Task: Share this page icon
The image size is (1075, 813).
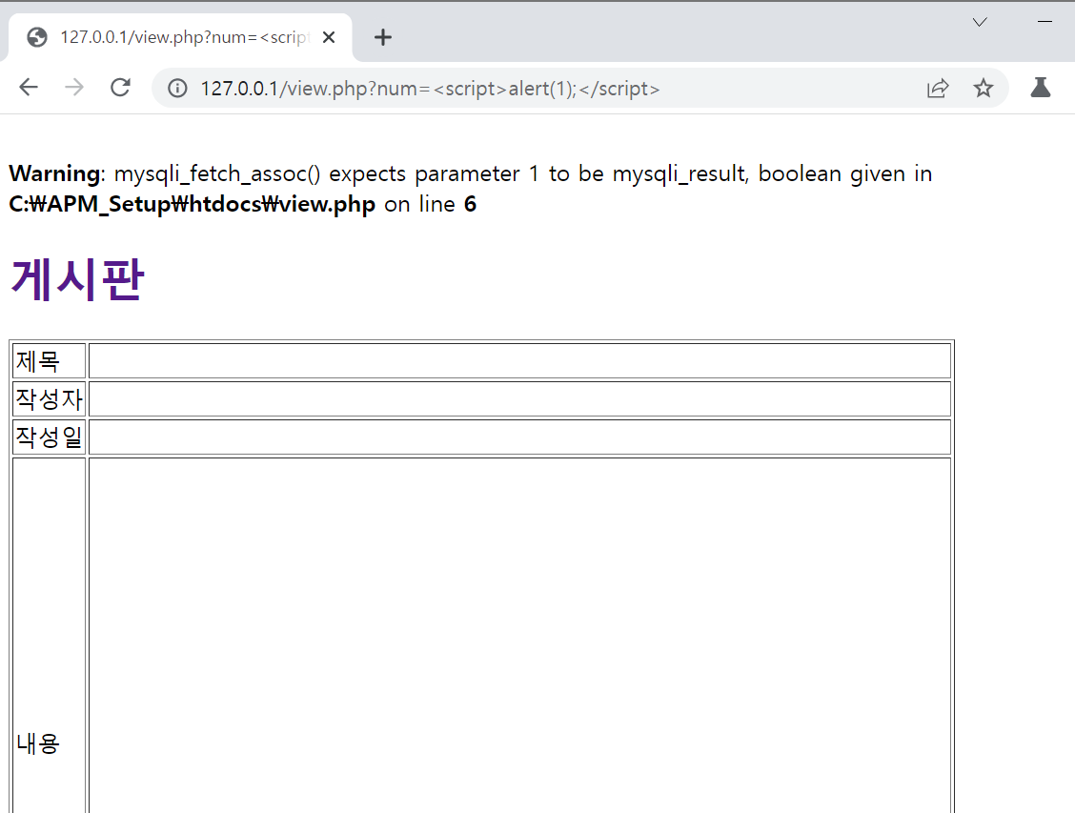Action: [938, 89]
